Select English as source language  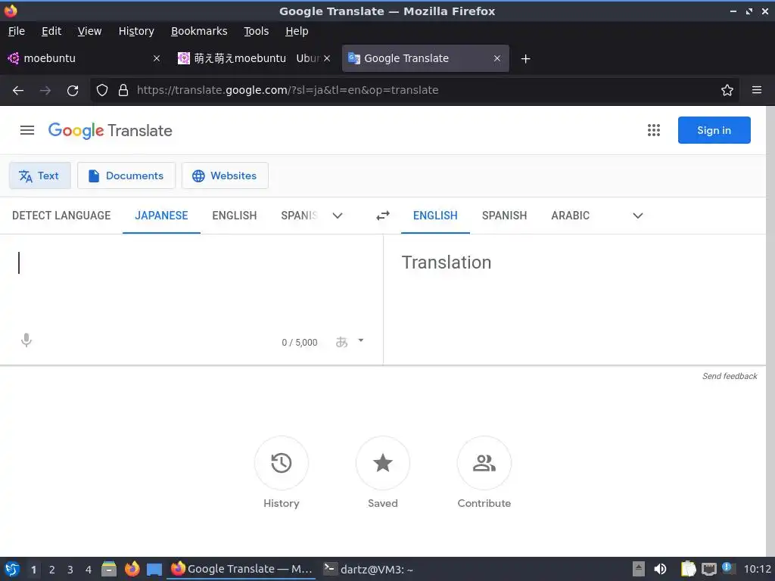coord(235,216)
